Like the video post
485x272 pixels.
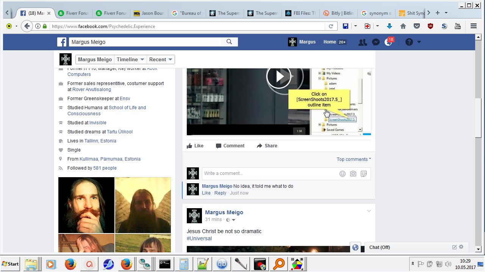click(x=195, y=146)
